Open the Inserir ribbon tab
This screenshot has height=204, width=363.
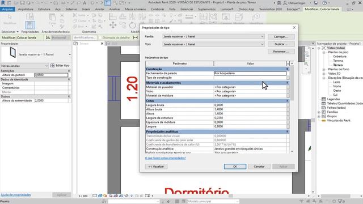86,9
